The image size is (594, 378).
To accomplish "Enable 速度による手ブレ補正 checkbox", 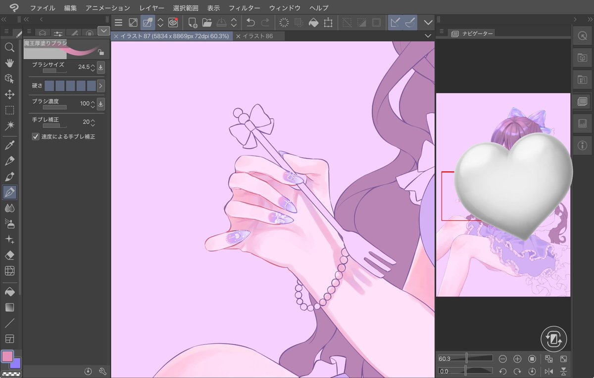I will click(x=35, y=136).
